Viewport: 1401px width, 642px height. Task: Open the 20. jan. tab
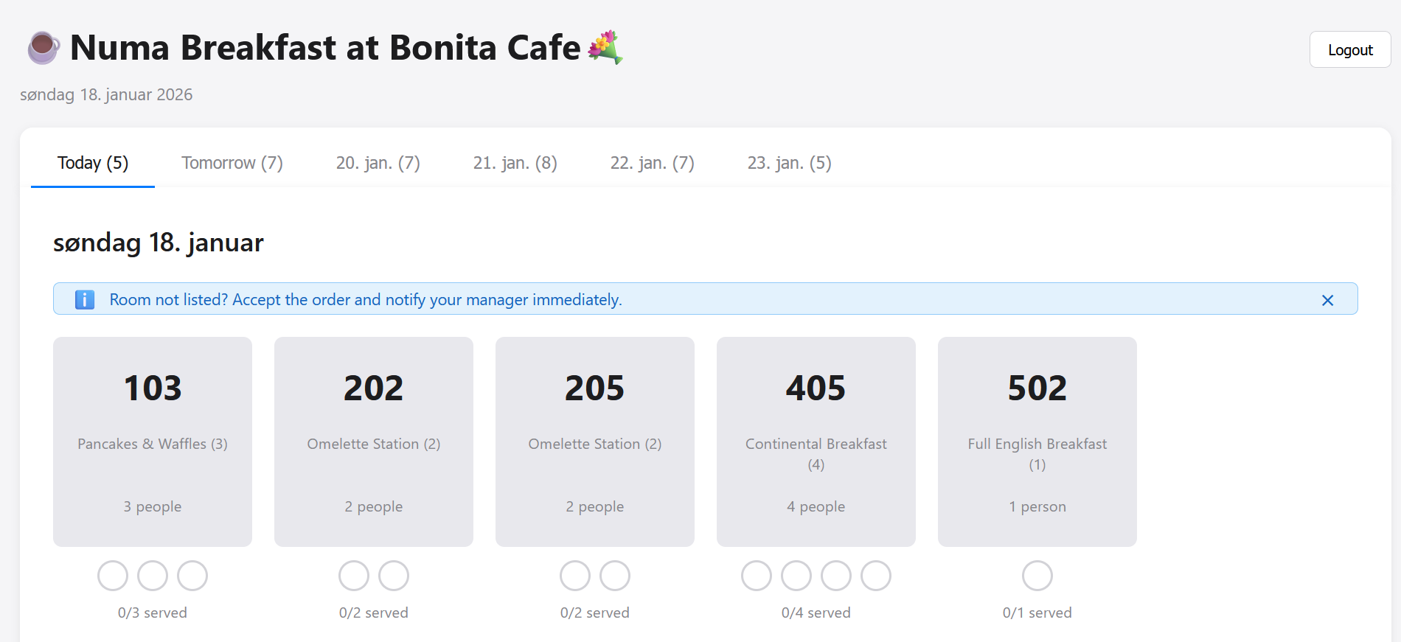(x=378, y=162)
